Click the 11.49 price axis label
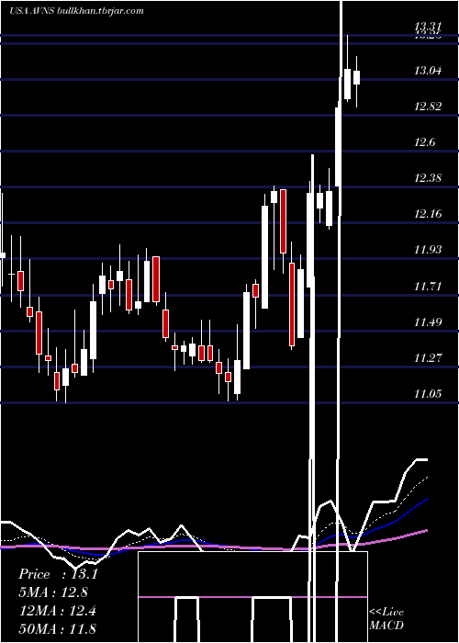The width and height of the screenshot is (459, 643). point(428,321)
